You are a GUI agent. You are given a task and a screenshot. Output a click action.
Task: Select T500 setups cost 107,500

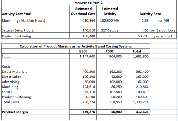pos(110,92)
